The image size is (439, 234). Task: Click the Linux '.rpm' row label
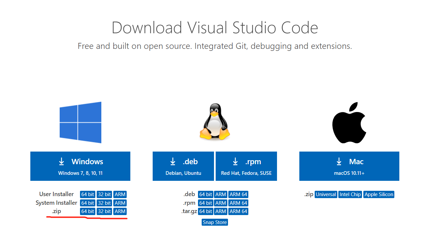(x=189, y=203)
